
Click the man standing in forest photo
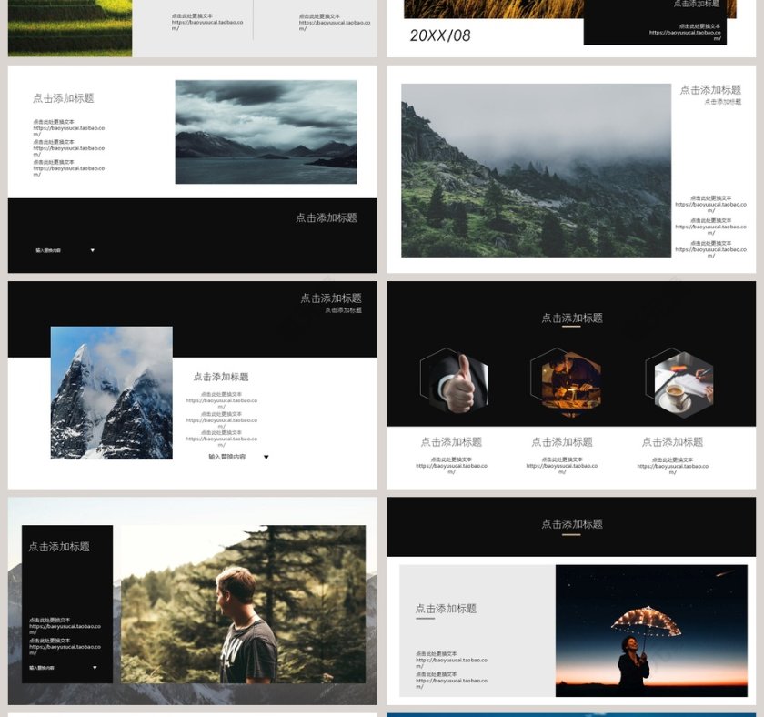coord(244,604)
